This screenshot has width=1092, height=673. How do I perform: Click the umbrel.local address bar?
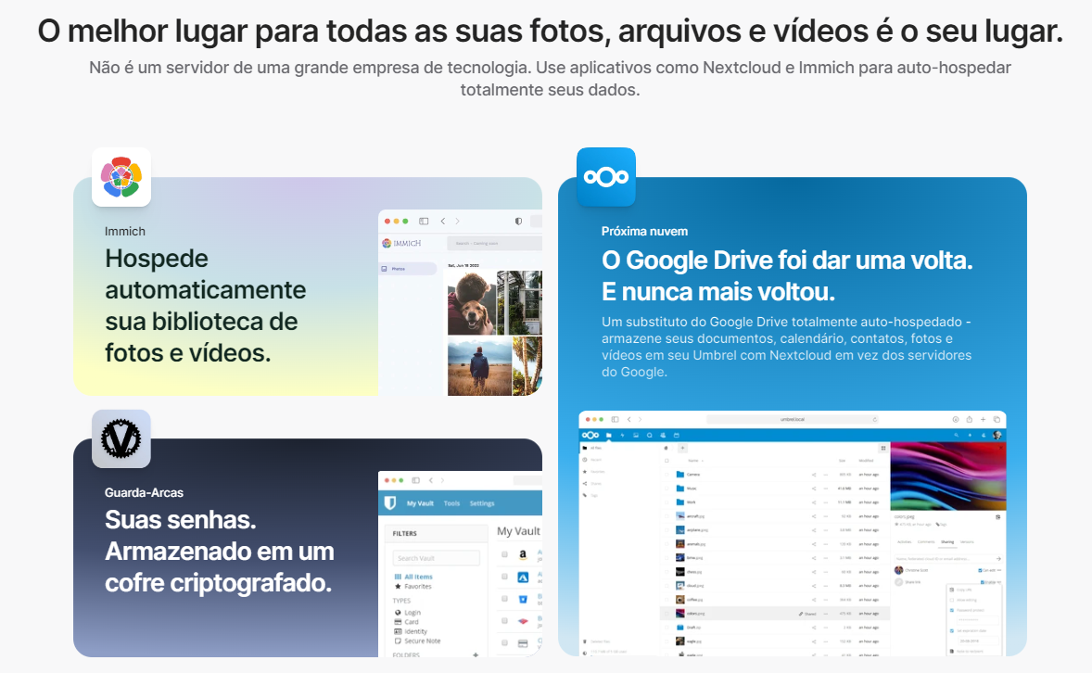793,419
